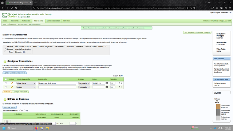Click Regresar a Evaluación Principal button
Viewport: 233px width, 131px height.
click(197, 32)
